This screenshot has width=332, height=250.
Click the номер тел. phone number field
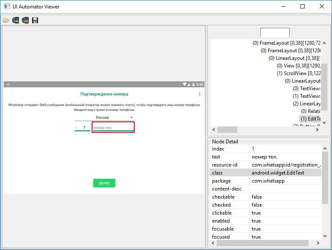(113, 127)
